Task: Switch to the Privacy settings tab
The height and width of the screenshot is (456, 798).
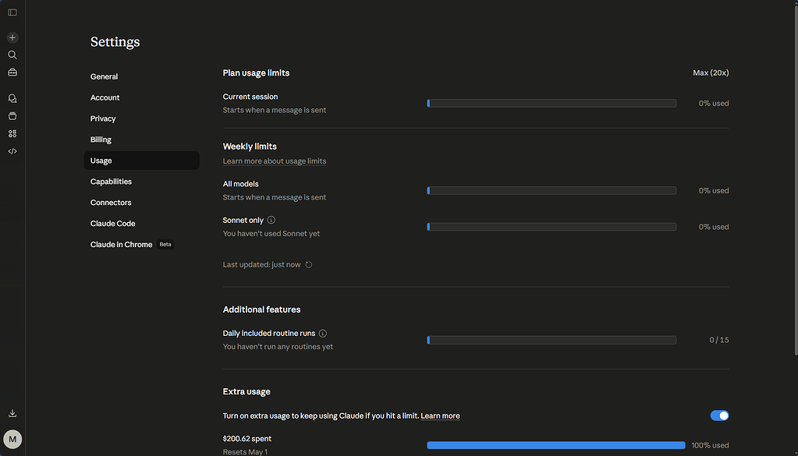Action: click(x=141, y=118)
